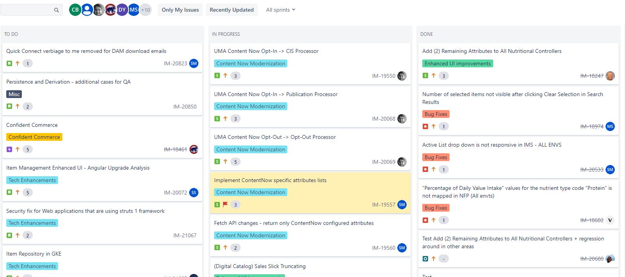
Task: Toggle Only My Issues filter
Action: pyautogui.click(x=180, y=10)
